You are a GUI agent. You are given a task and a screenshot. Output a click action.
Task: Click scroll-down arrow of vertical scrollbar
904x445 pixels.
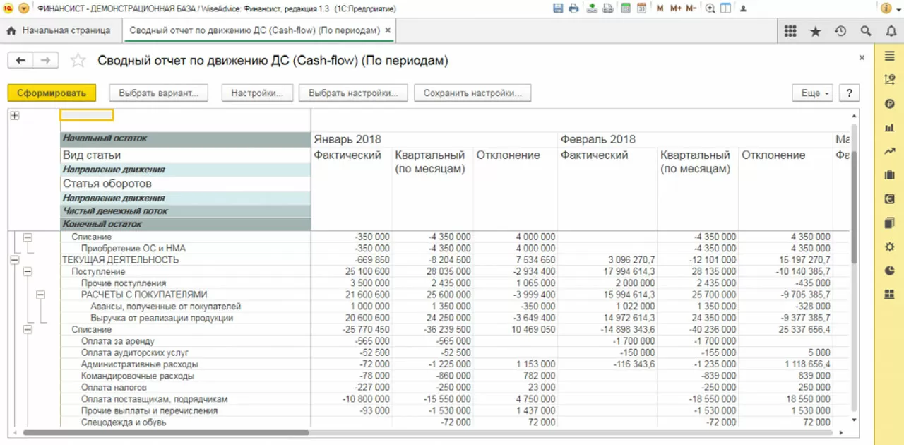pos(854,420)
